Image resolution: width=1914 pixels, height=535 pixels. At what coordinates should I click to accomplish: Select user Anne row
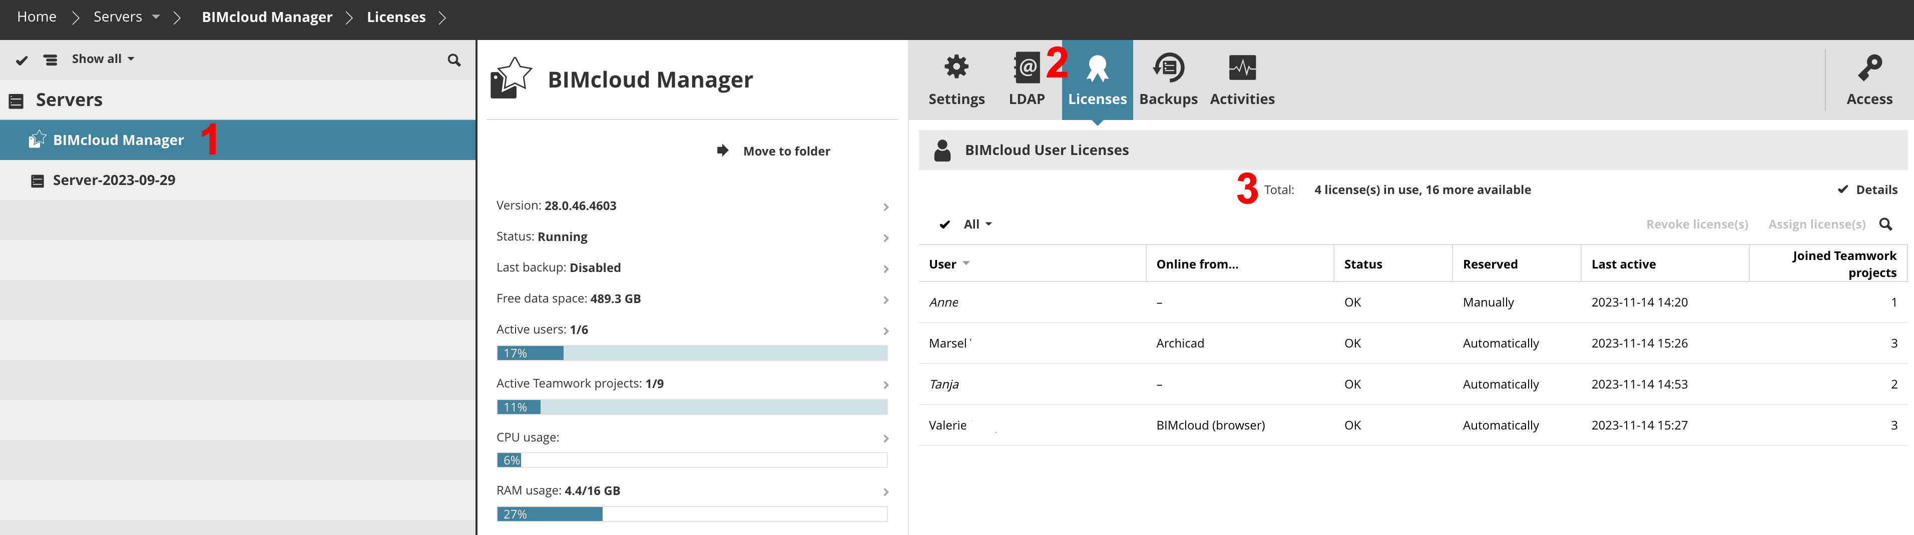[1412, 302]
